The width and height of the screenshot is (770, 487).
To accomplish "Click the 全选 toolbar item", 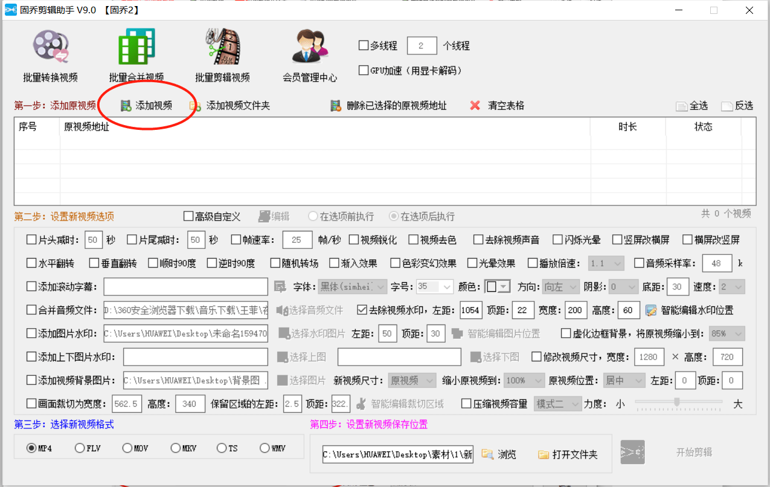I will [691, 106].
